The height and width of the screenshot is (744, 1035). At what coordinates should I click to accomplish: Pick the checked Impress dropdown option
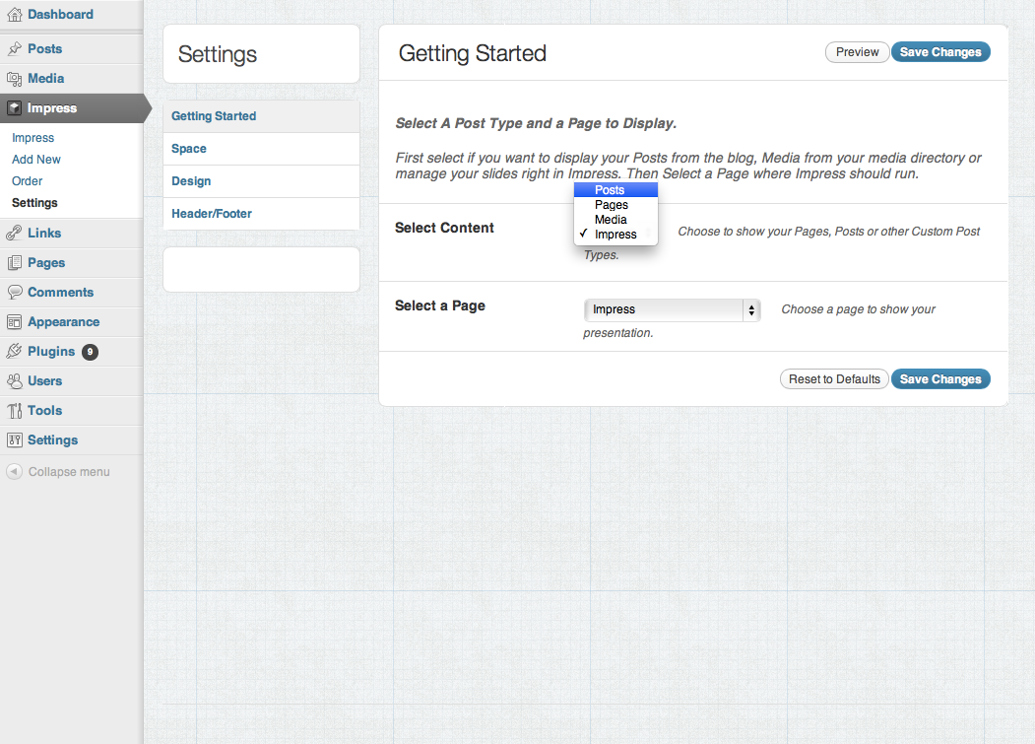(615, 235)
